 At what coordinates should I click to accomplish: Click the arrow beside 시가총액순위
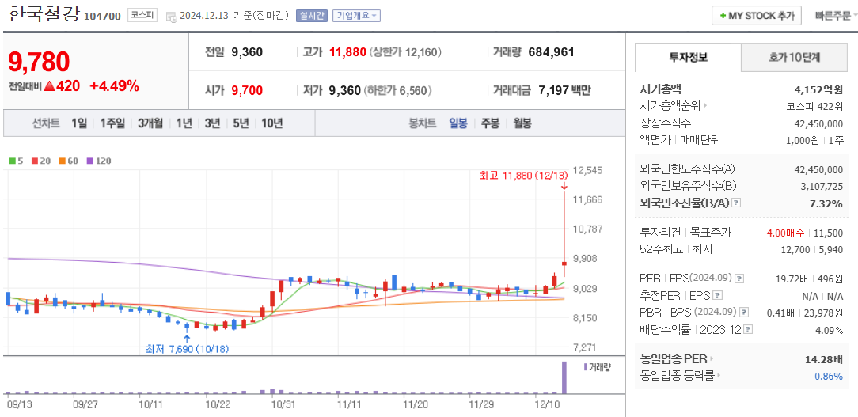click(706, 105)
